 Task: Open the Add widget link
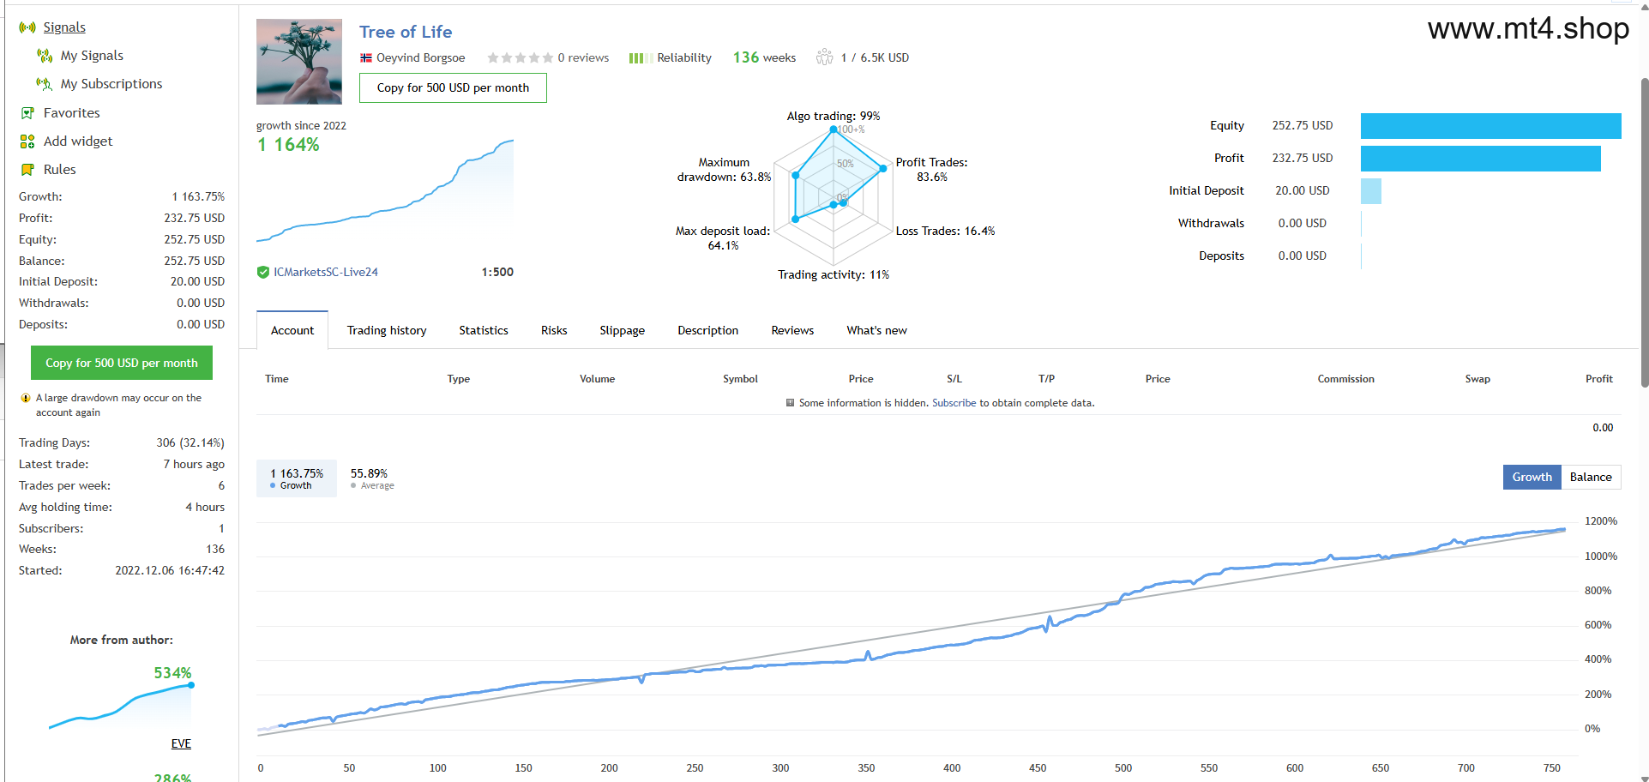[78, 141]
